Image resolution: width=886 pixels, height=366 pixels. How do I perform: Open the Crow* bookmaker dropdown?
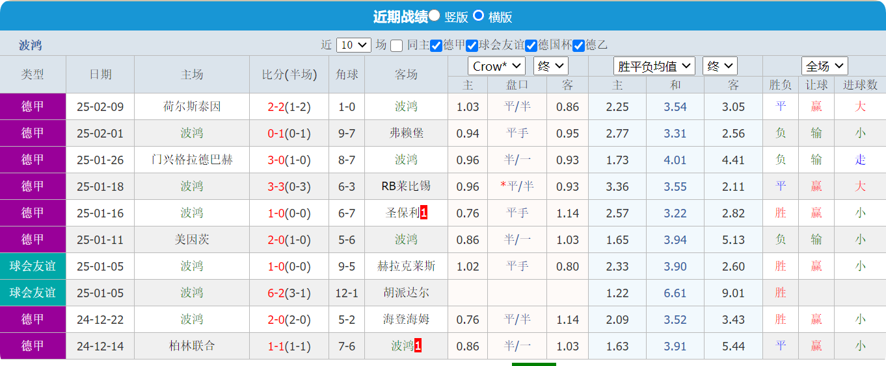pyautogui.click(x=496, y=66)
